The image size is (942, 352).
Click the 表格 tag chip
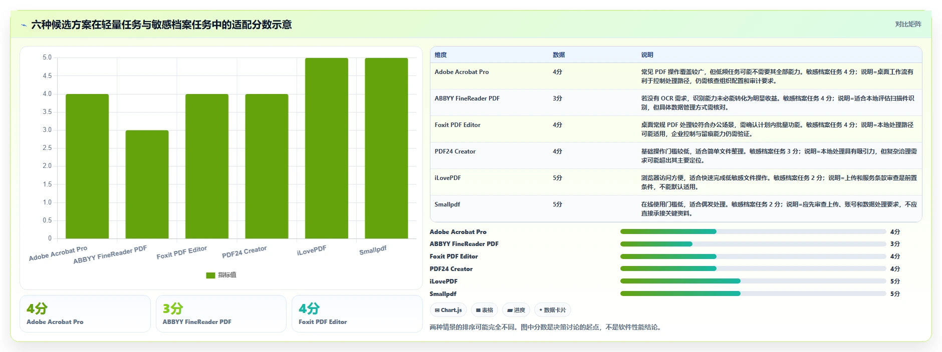tap(485, 310)
